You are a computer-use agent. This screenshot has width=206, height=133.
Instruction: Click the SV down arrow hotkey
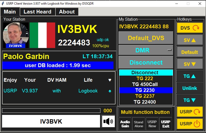click(x=190, y=64)
